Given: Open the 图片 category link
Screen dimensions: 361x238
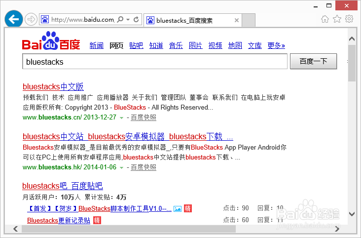Looking at the screenshot, I should point(195,45).
